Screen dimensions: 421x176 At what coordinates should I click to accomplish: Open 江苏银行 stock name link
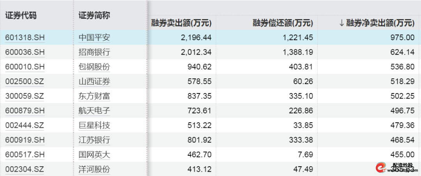click(x=94, y=140)
